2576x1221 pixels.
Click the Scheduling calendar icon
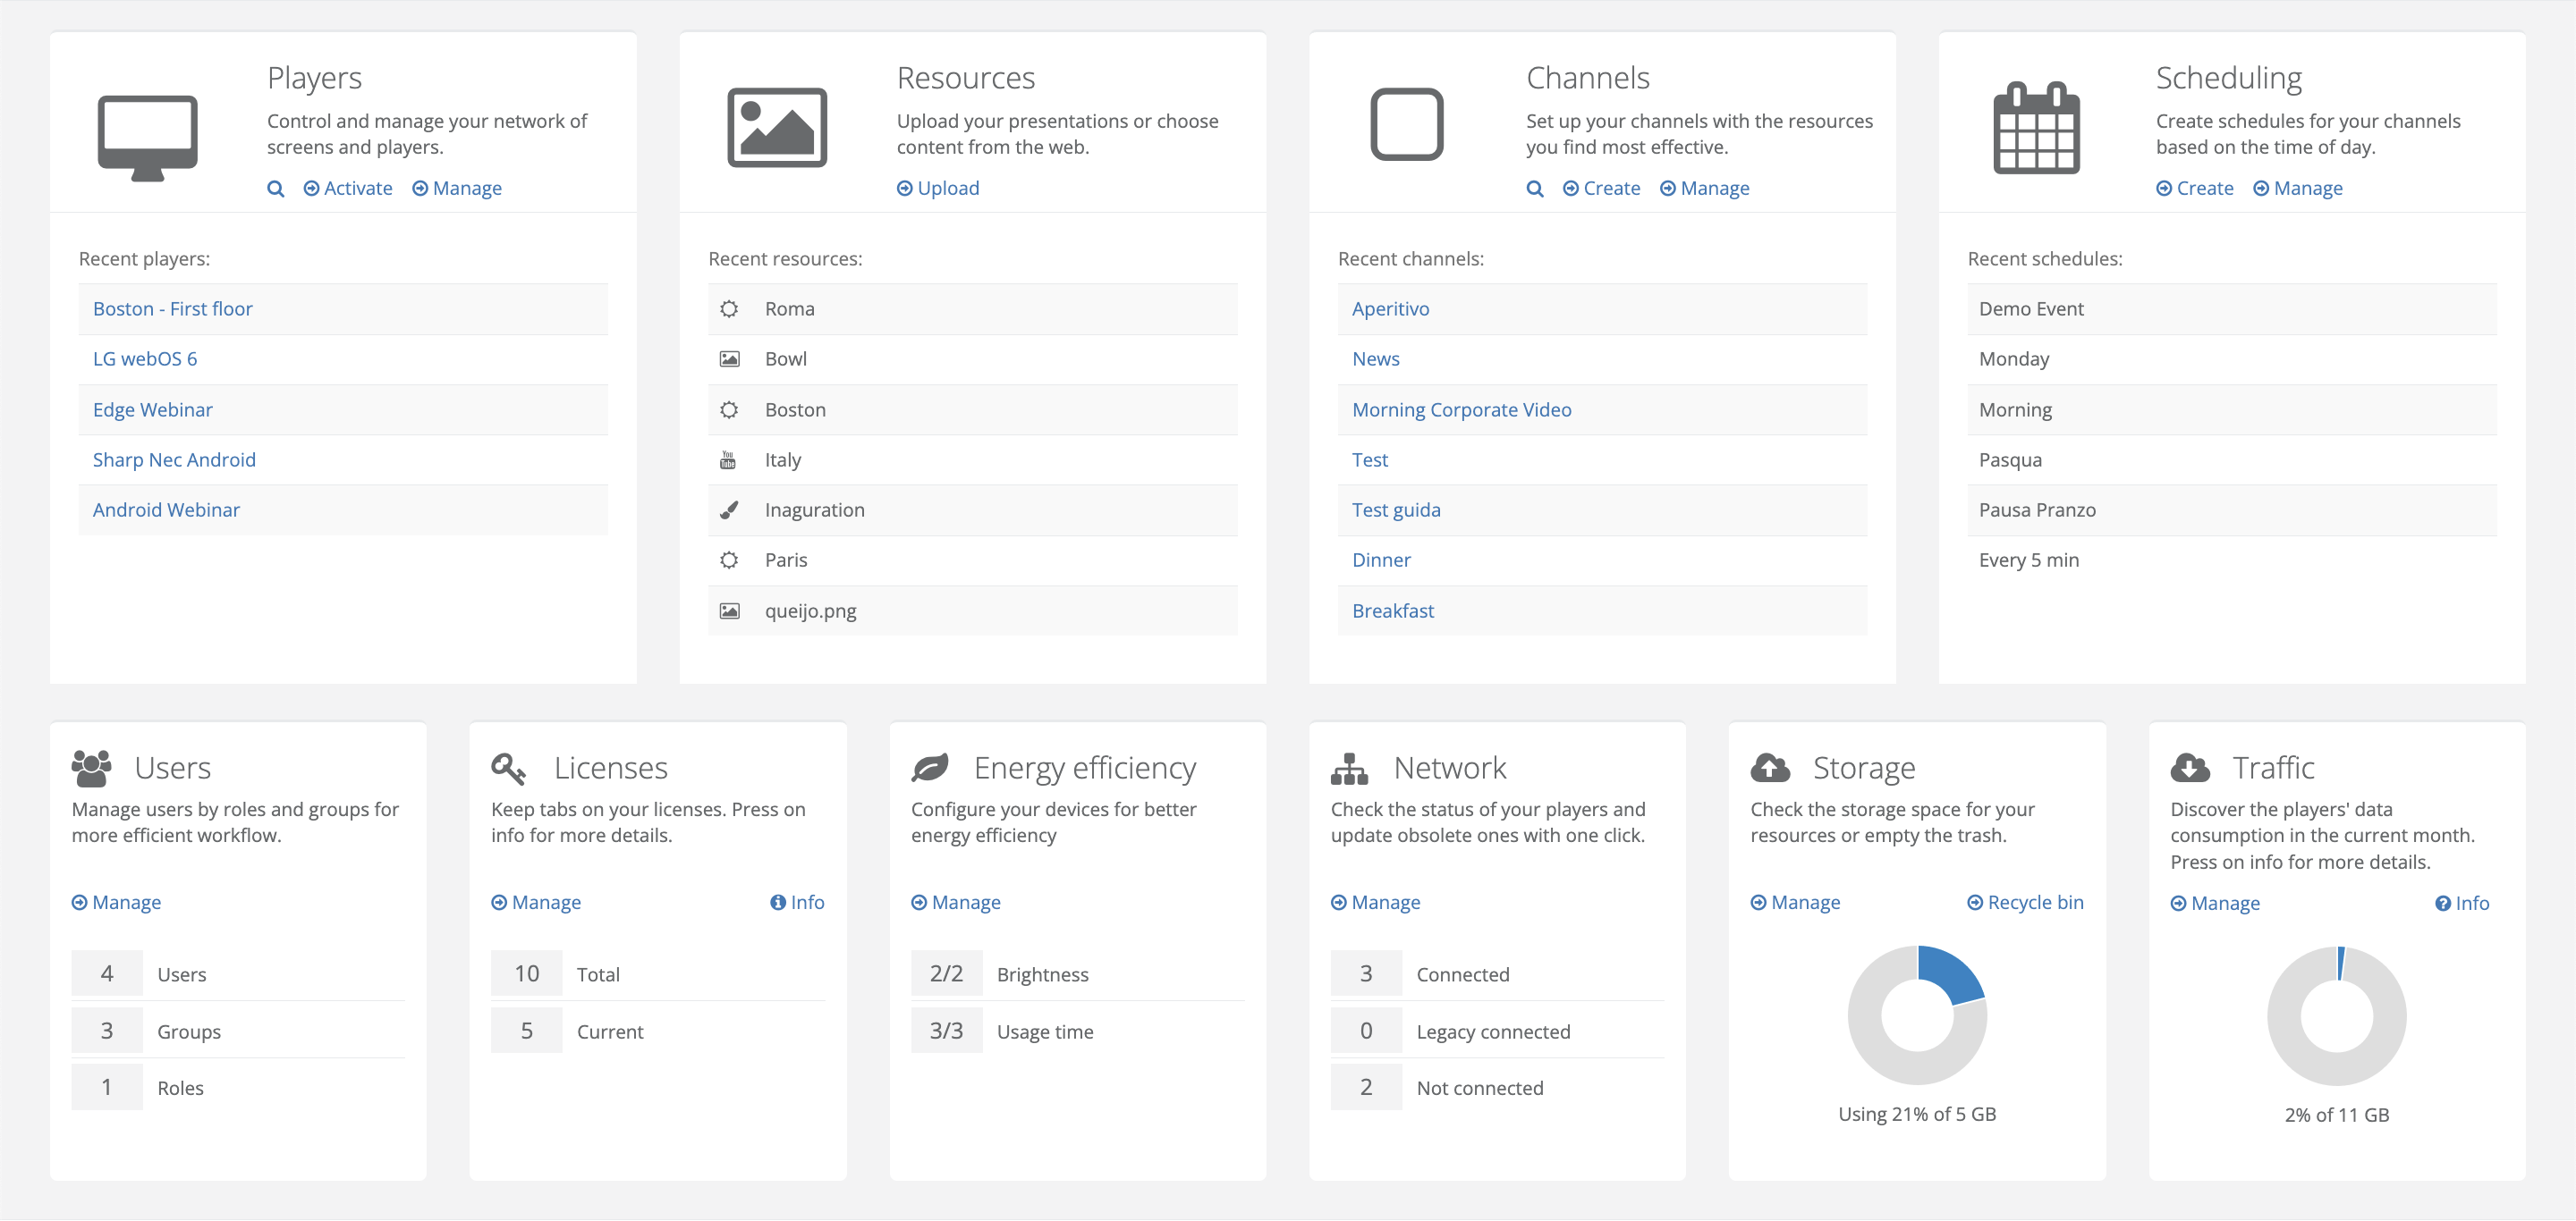tap(2036, 128)
